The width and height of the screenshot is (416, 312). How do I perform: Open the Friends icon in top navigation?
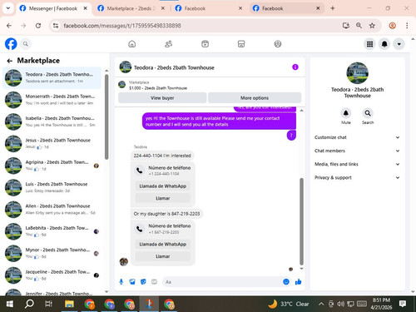tap(168, 44)
